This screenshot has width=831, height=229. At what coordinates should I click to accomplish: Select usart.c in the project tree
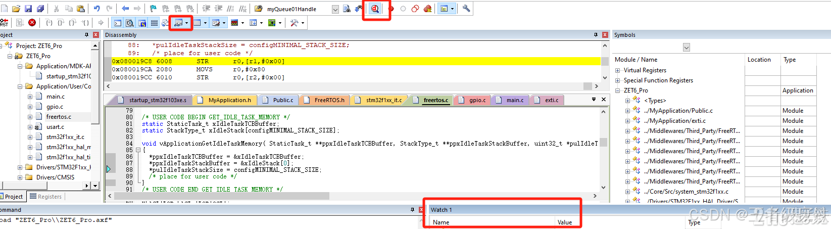pos(55,127)
